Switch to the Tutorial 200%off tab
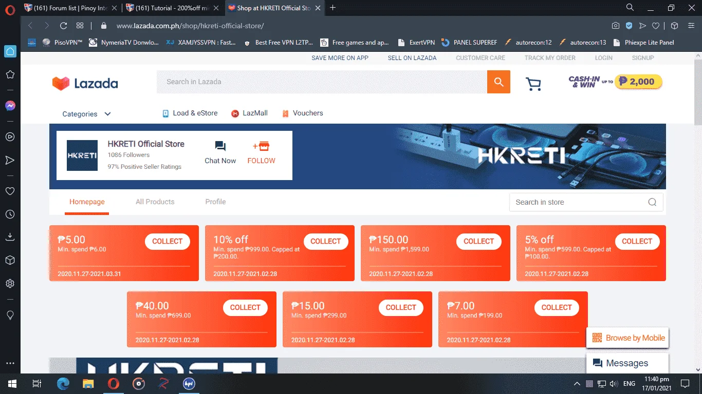 (173, 8)
